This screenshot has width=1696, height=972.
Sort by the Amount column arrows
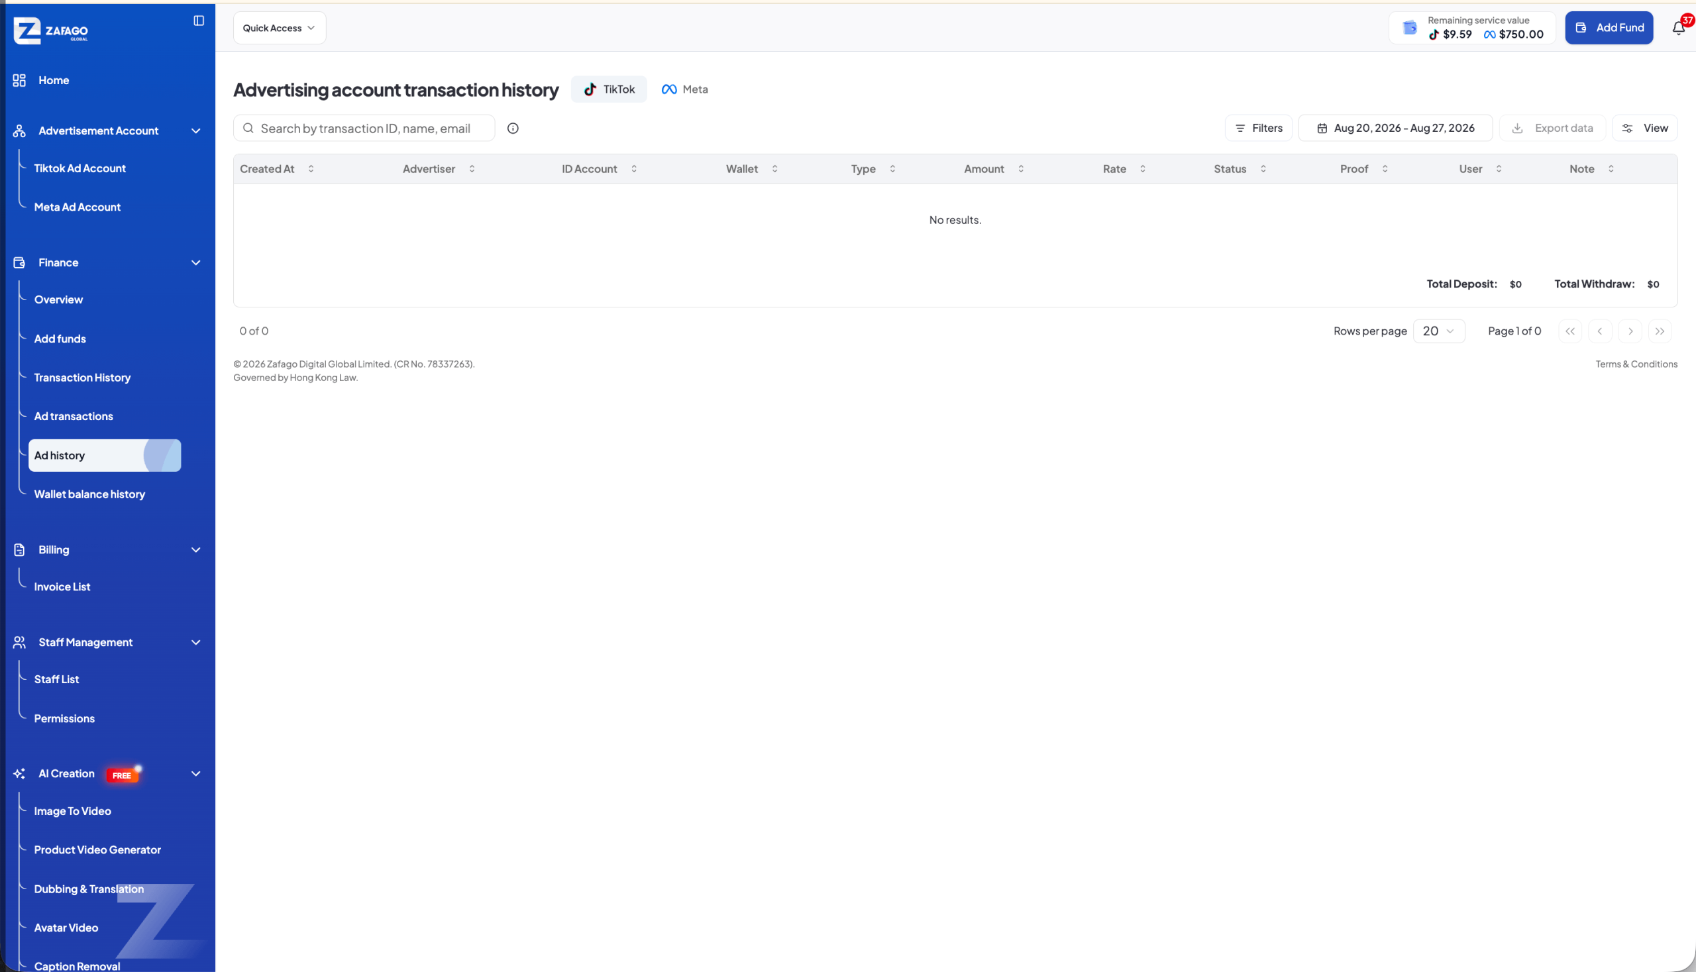pos(1021,169)
